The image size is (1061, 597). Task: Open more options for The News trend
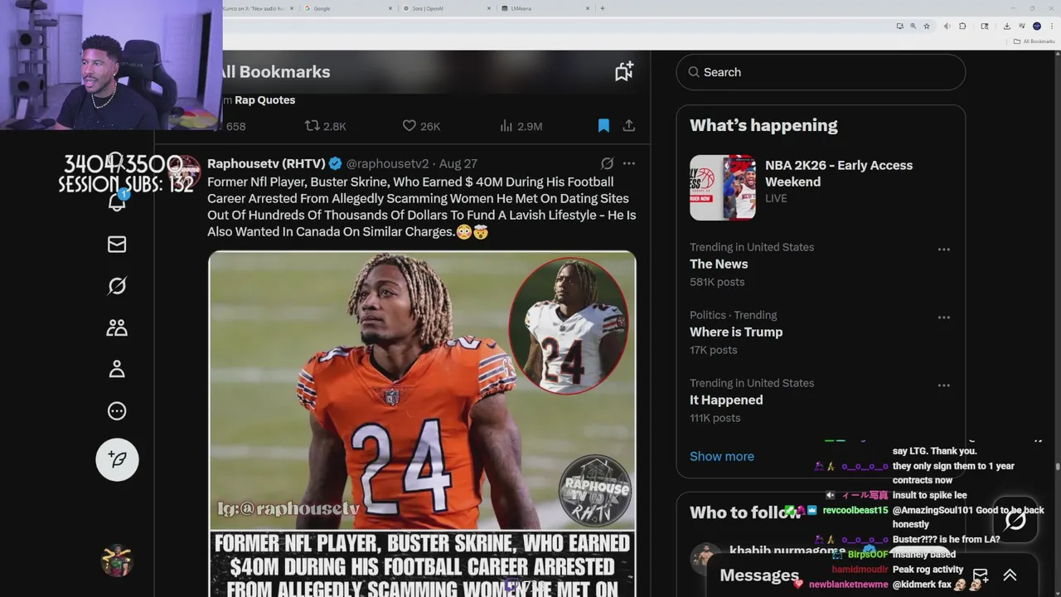point(943,250)
